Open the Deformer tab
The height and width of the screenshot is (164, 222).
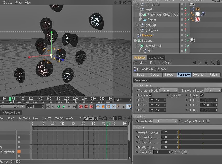click(198, 75)
